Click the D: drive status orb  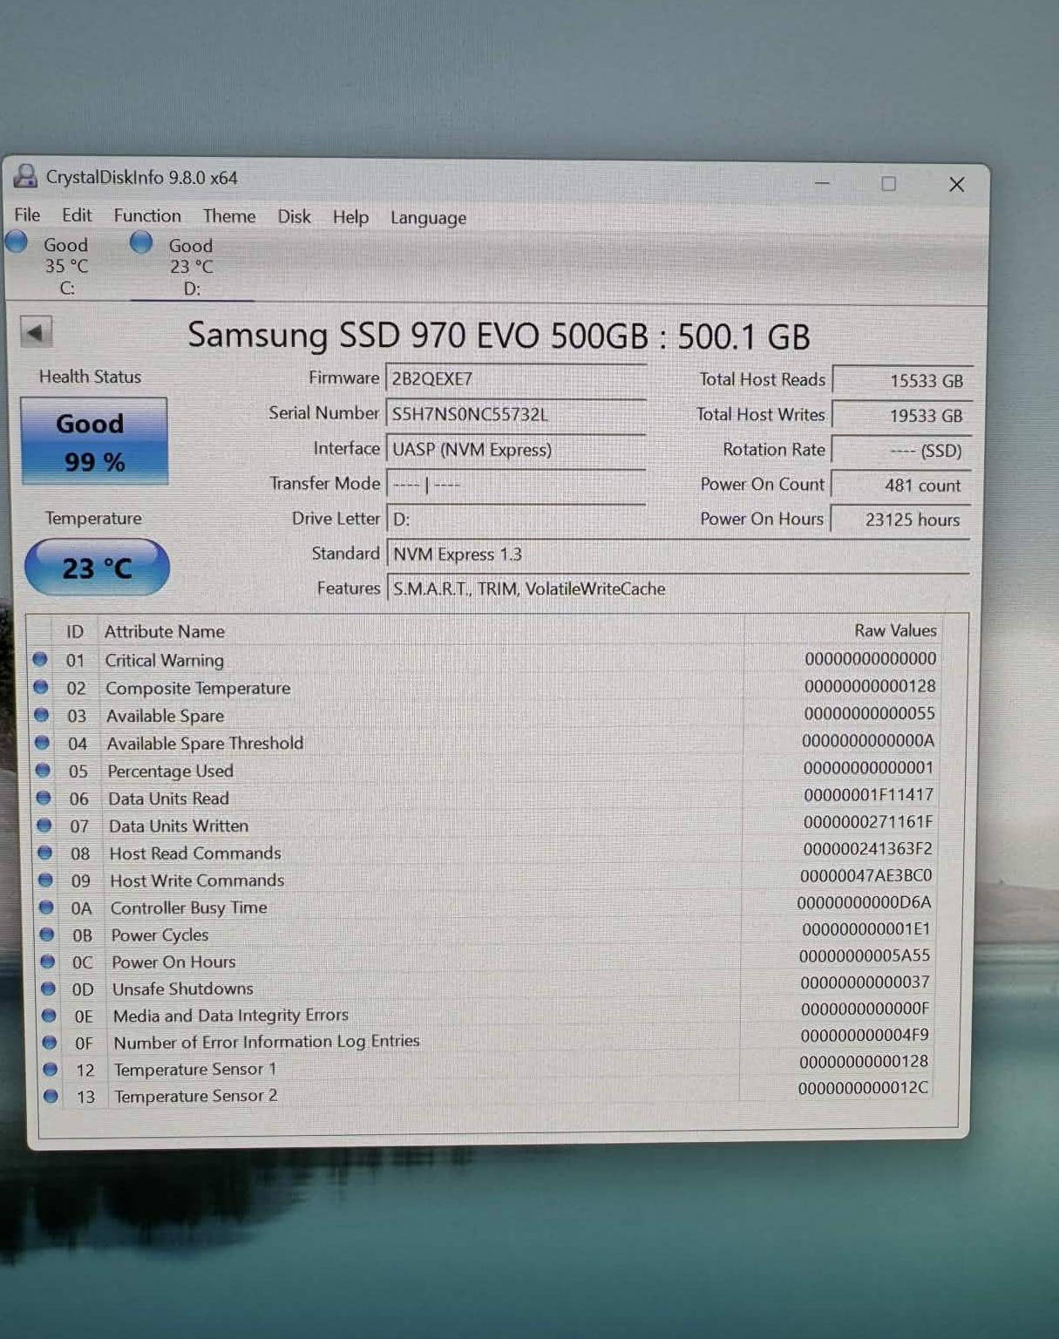[141, 242]
